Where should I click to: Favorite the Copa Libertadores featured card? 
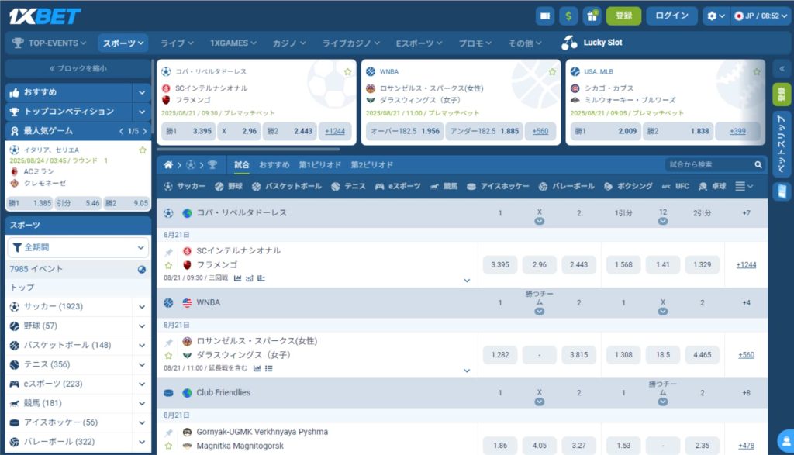tap(348, 72)
